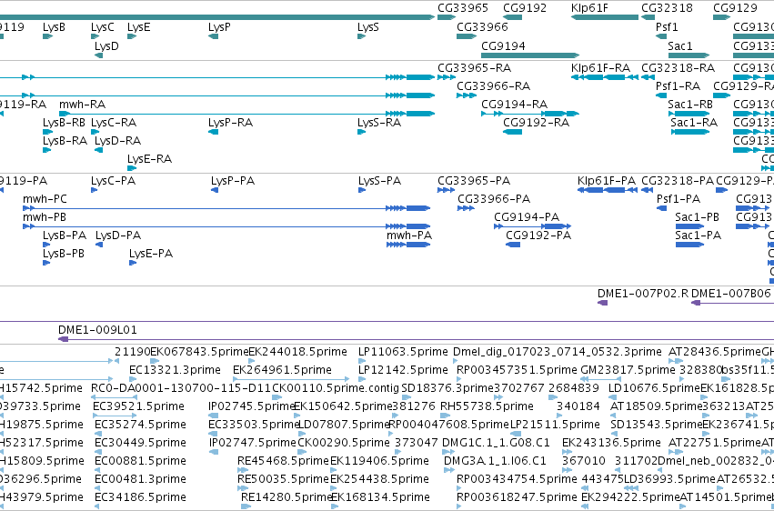774x511 pixels.
Task: Click the CG32318 gene label
Action: pyautogui.click(x=667, y=8)
